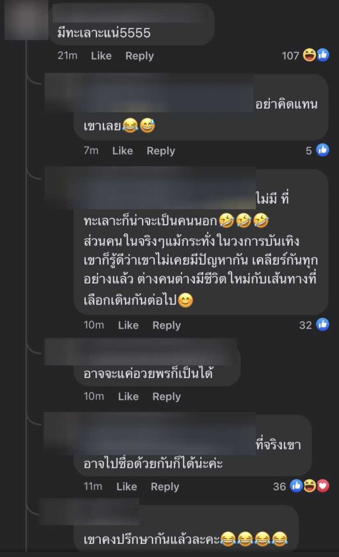Click laughing emoji reaction beside 107 count

[310, 55]
